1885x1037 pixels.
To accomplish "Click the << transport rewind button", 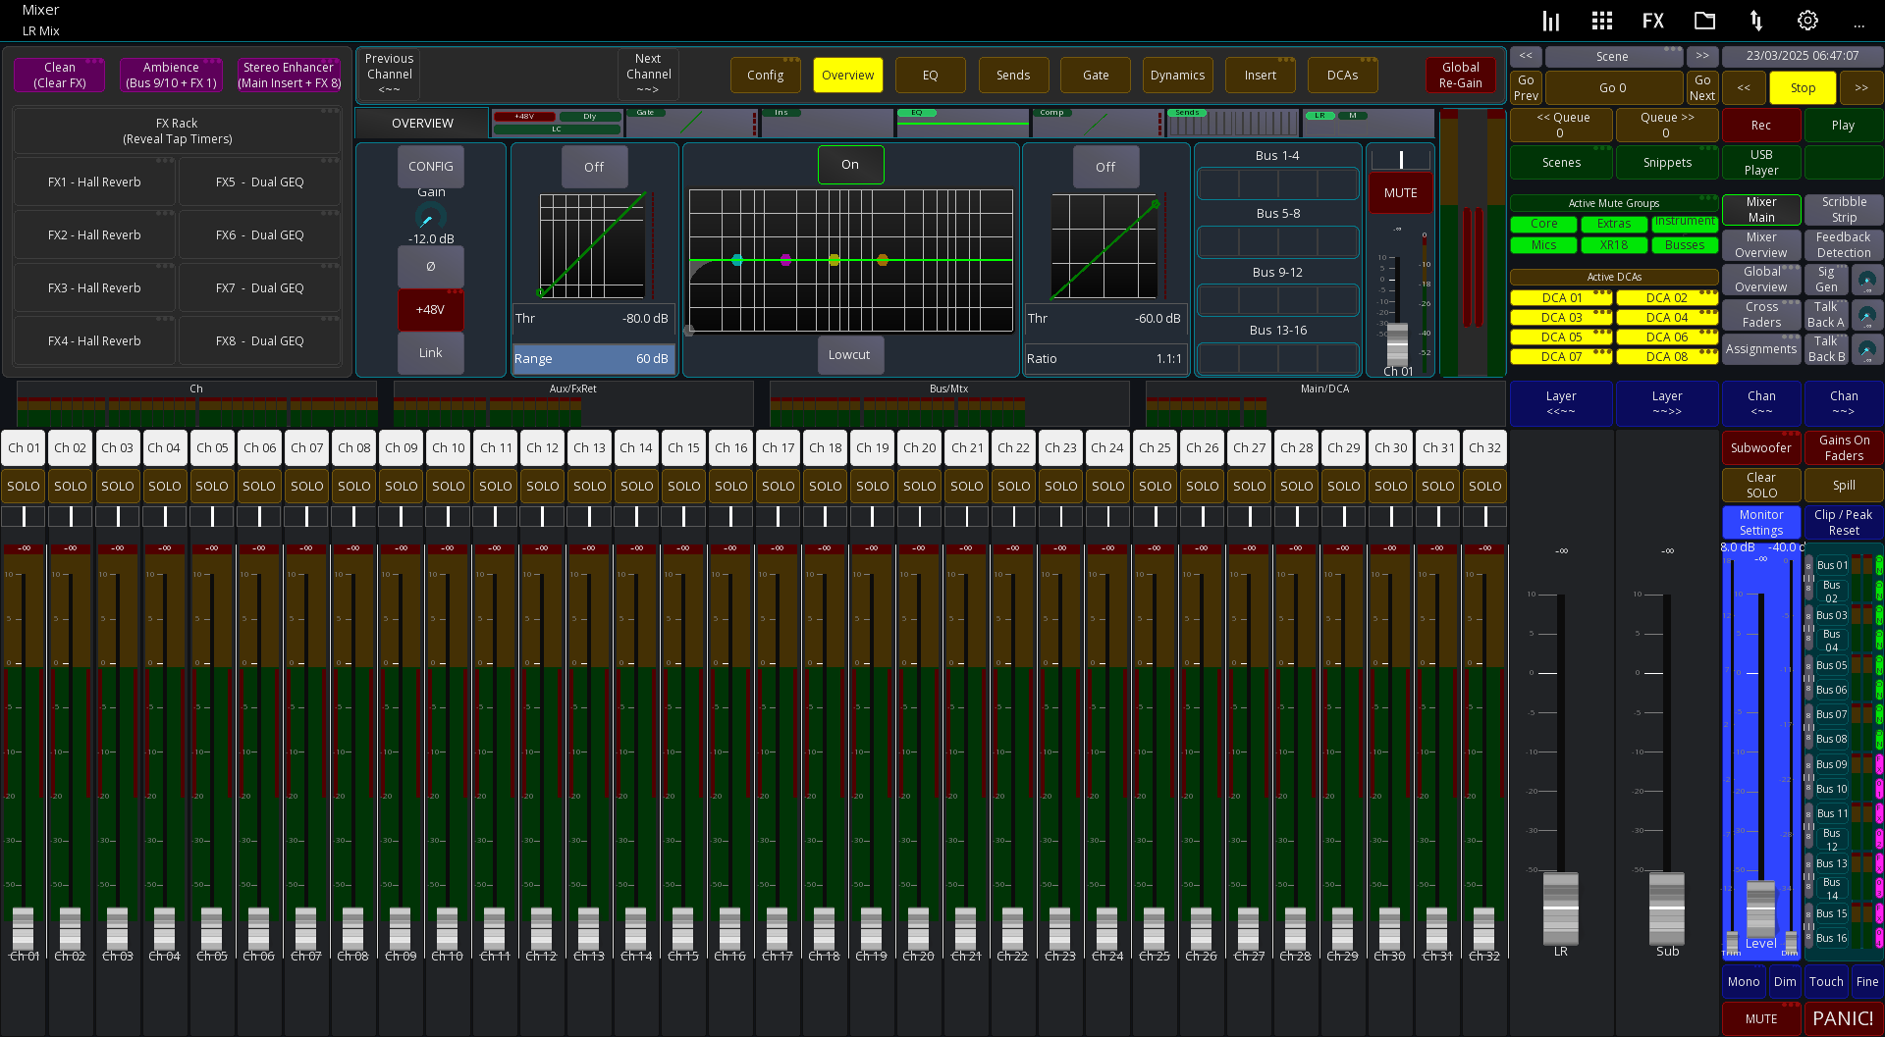I will click(1744, 87).
